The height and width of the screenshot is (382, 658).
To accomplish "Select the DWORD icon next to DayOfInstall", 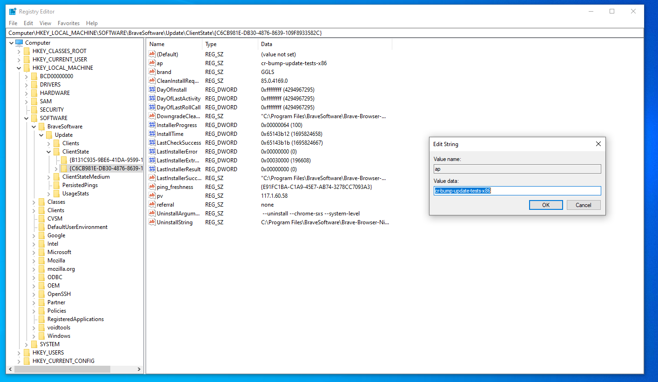I will pyautogui.click(x=152, y=89).
